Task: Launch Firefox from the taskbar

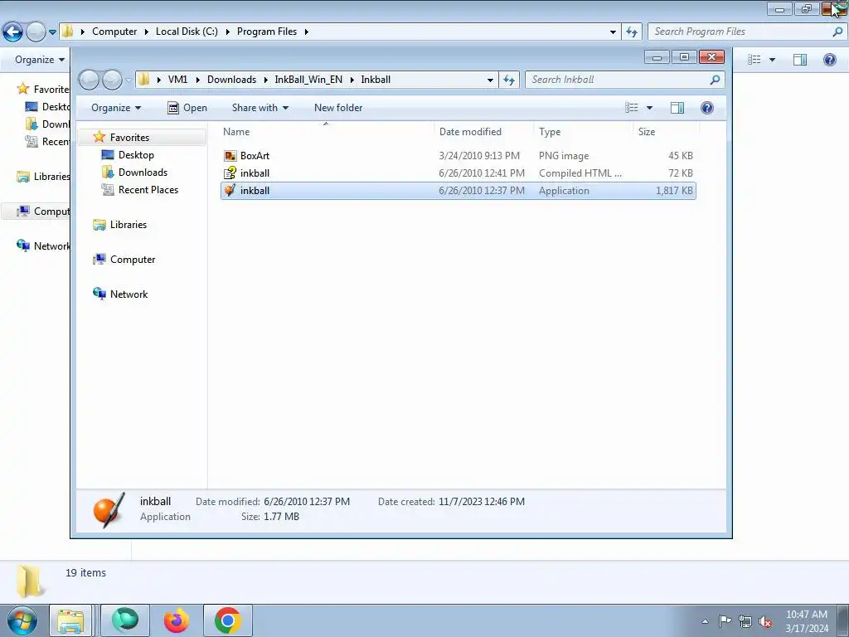Action: coord(177,620)
